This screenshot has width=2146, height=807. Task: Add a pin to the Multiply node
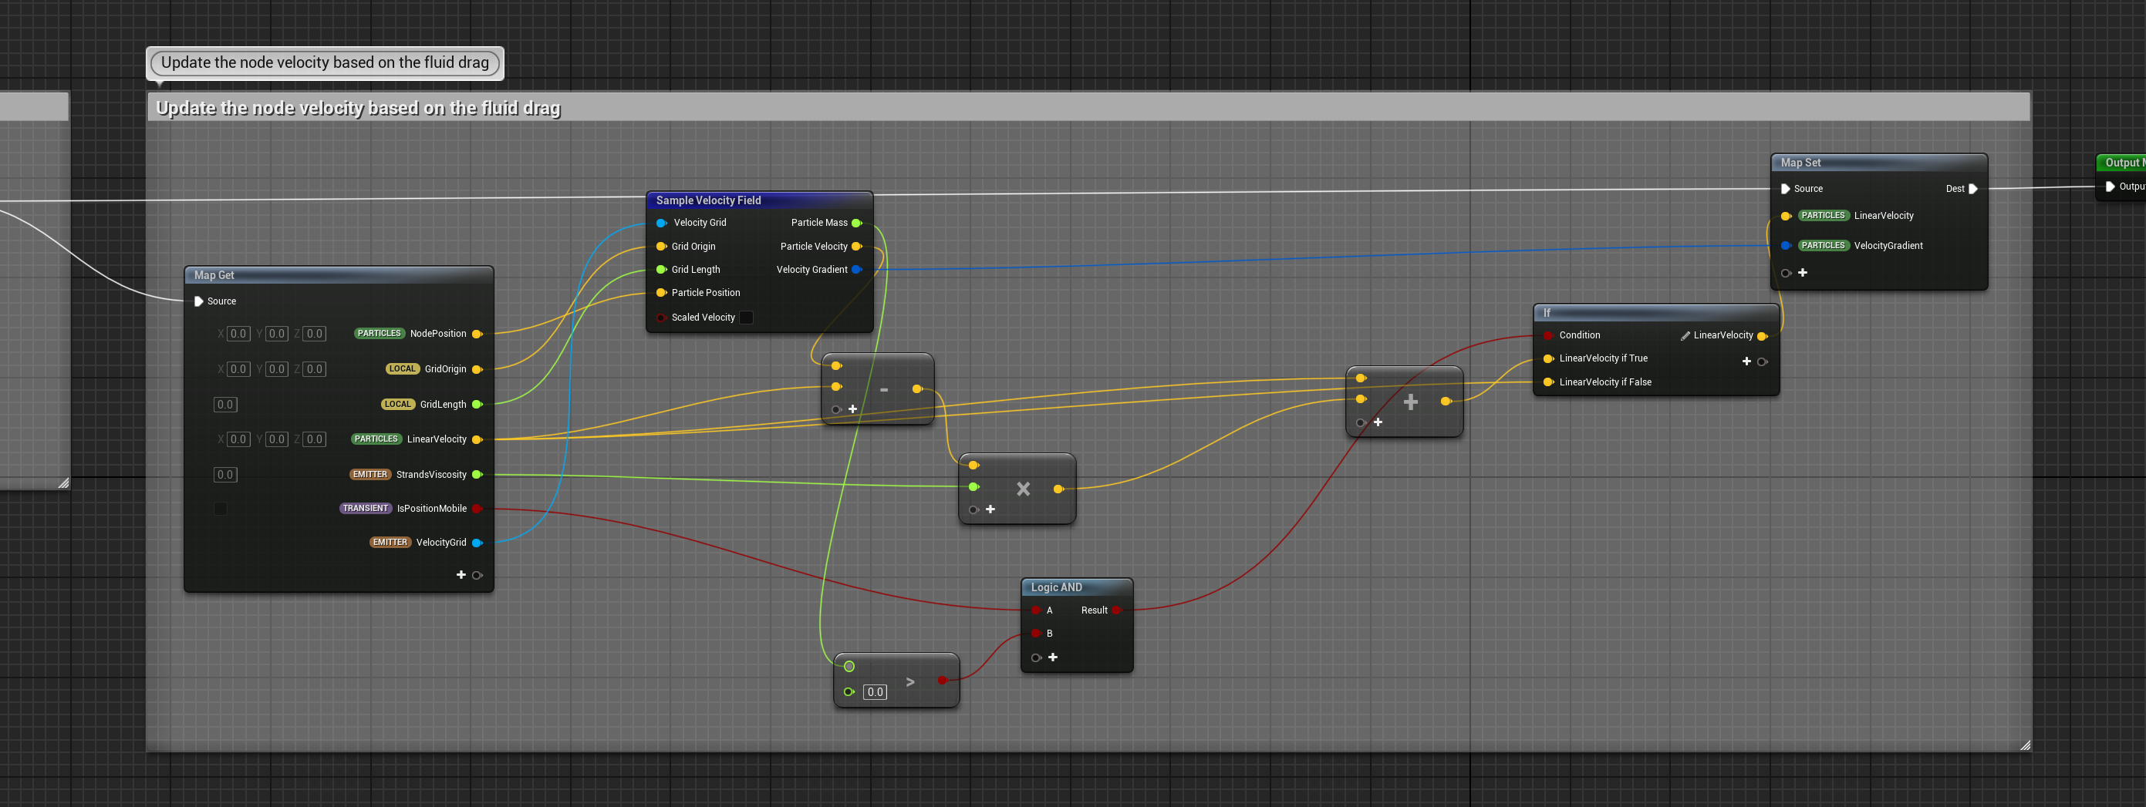pos(990,509)
